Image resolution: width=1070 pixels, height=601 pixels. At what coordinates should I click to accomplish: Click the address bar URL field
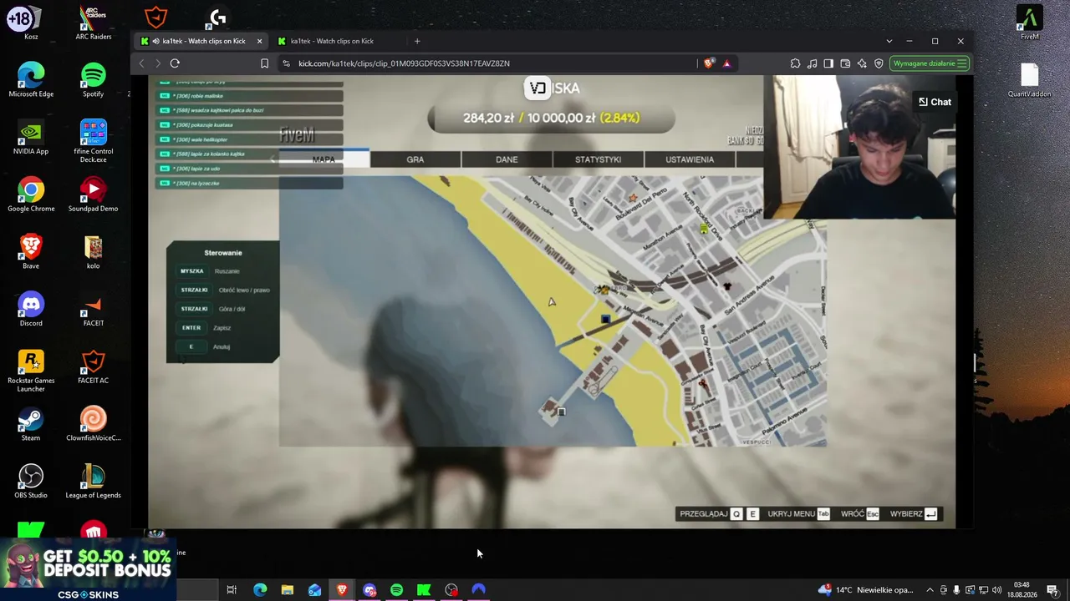(x=493, y=63)
